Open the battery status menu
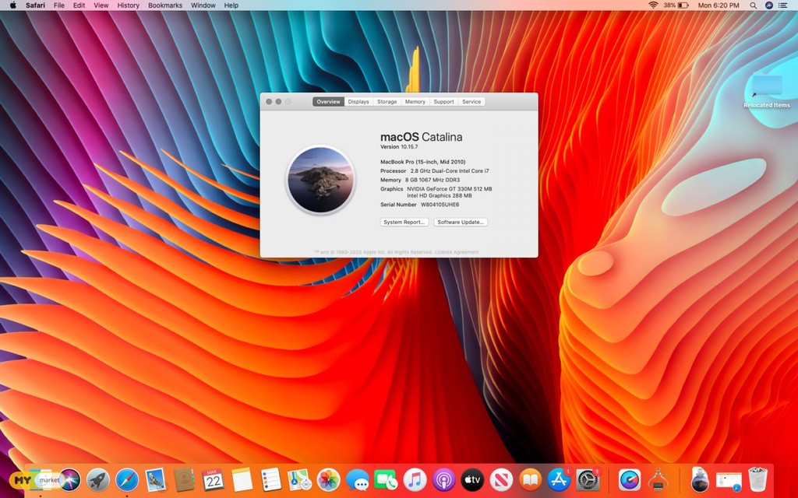 (683, 5)
